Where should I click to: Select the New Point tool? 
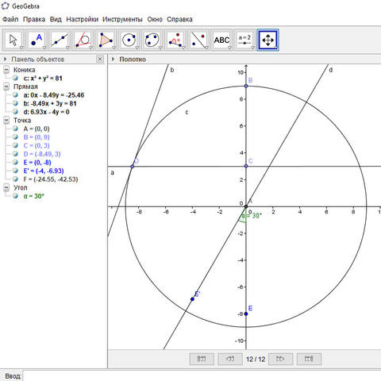(37, 40)
